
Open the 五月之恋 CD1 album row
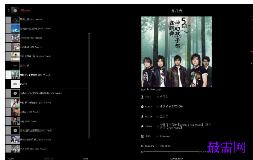tap(47, 149)
